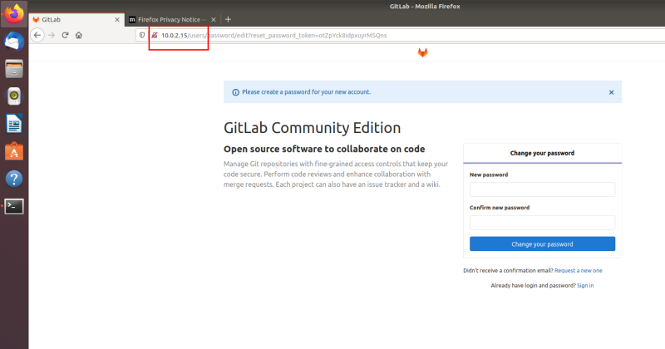665x349 pixels.
Task: Open tracking protection shield icon
Action: [142, 35]
